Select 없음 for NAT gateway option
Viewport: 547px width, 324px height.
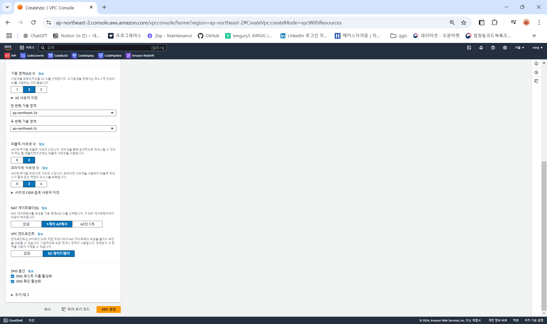[x=26, y=224]
